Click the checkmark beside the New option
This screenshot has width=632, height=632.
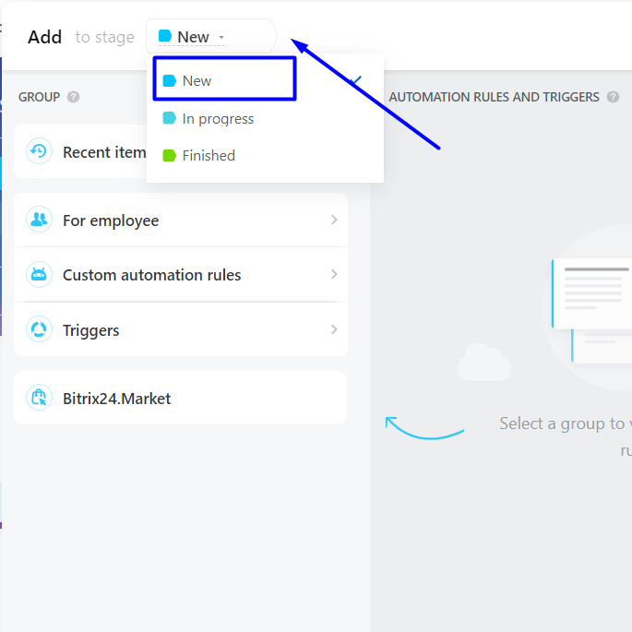356,81
